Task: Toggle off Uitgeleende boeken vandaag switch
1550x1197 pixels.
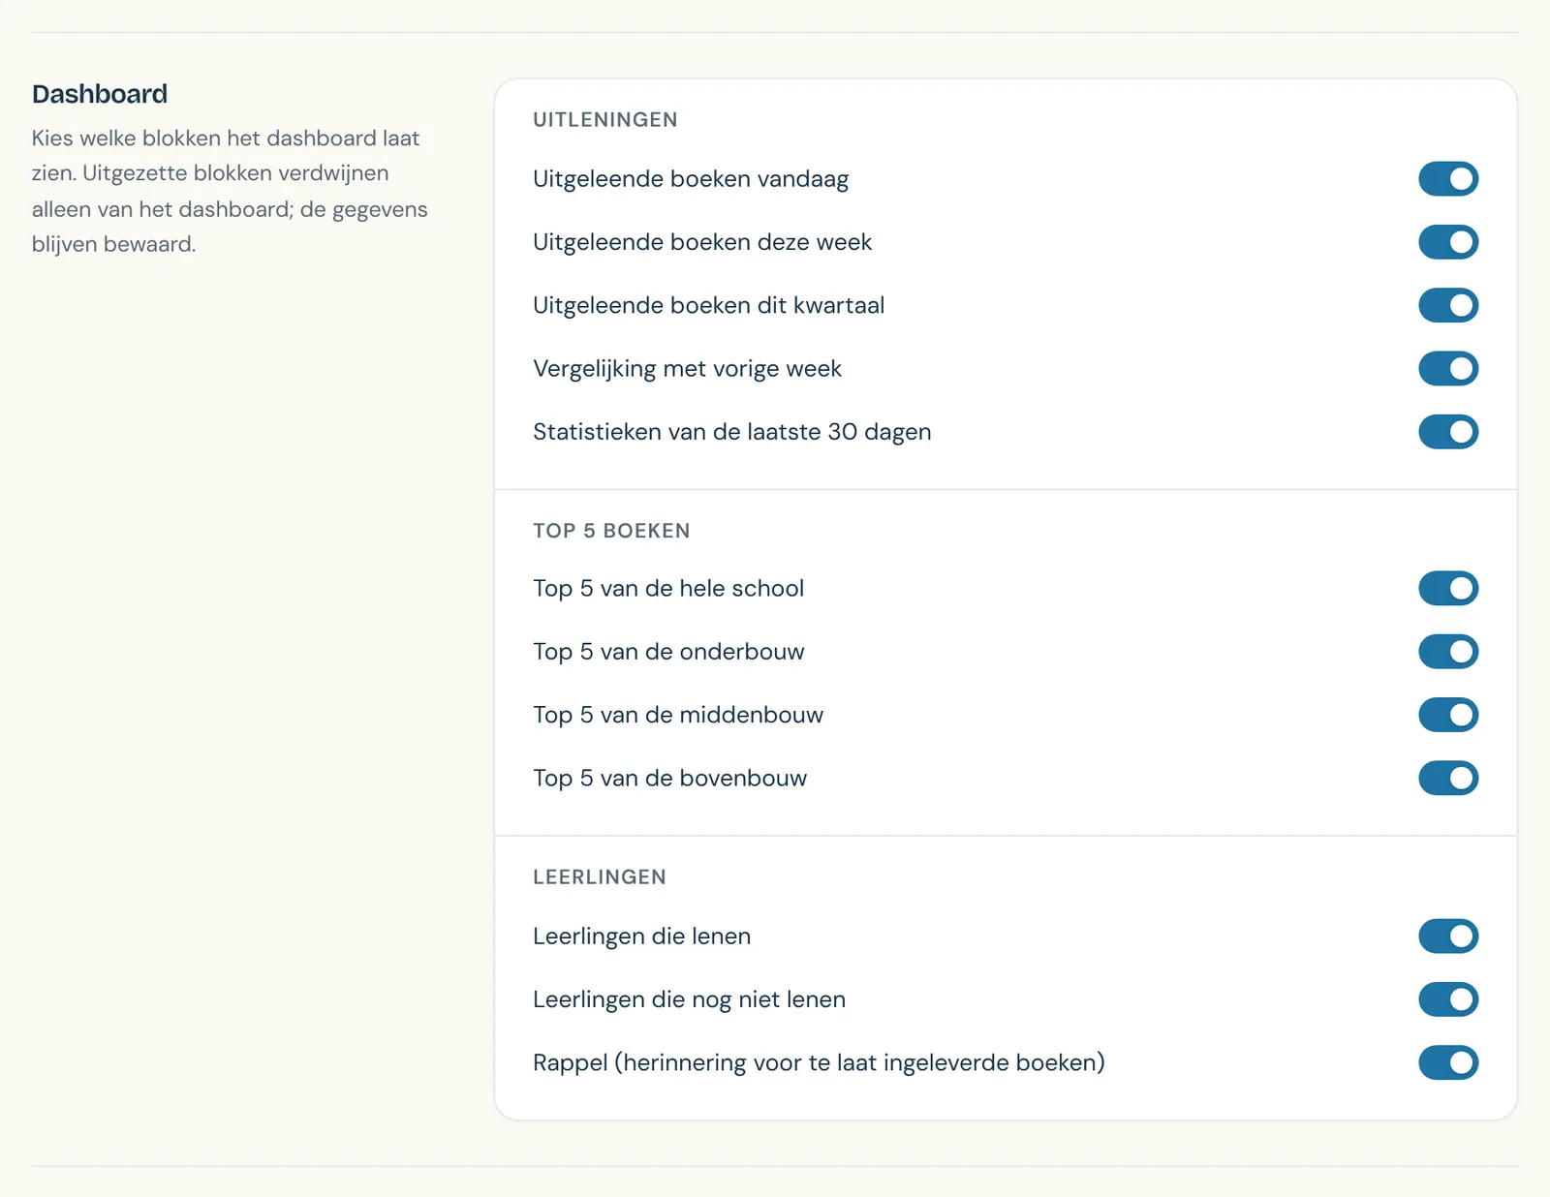Action: tap(1448, 179)
